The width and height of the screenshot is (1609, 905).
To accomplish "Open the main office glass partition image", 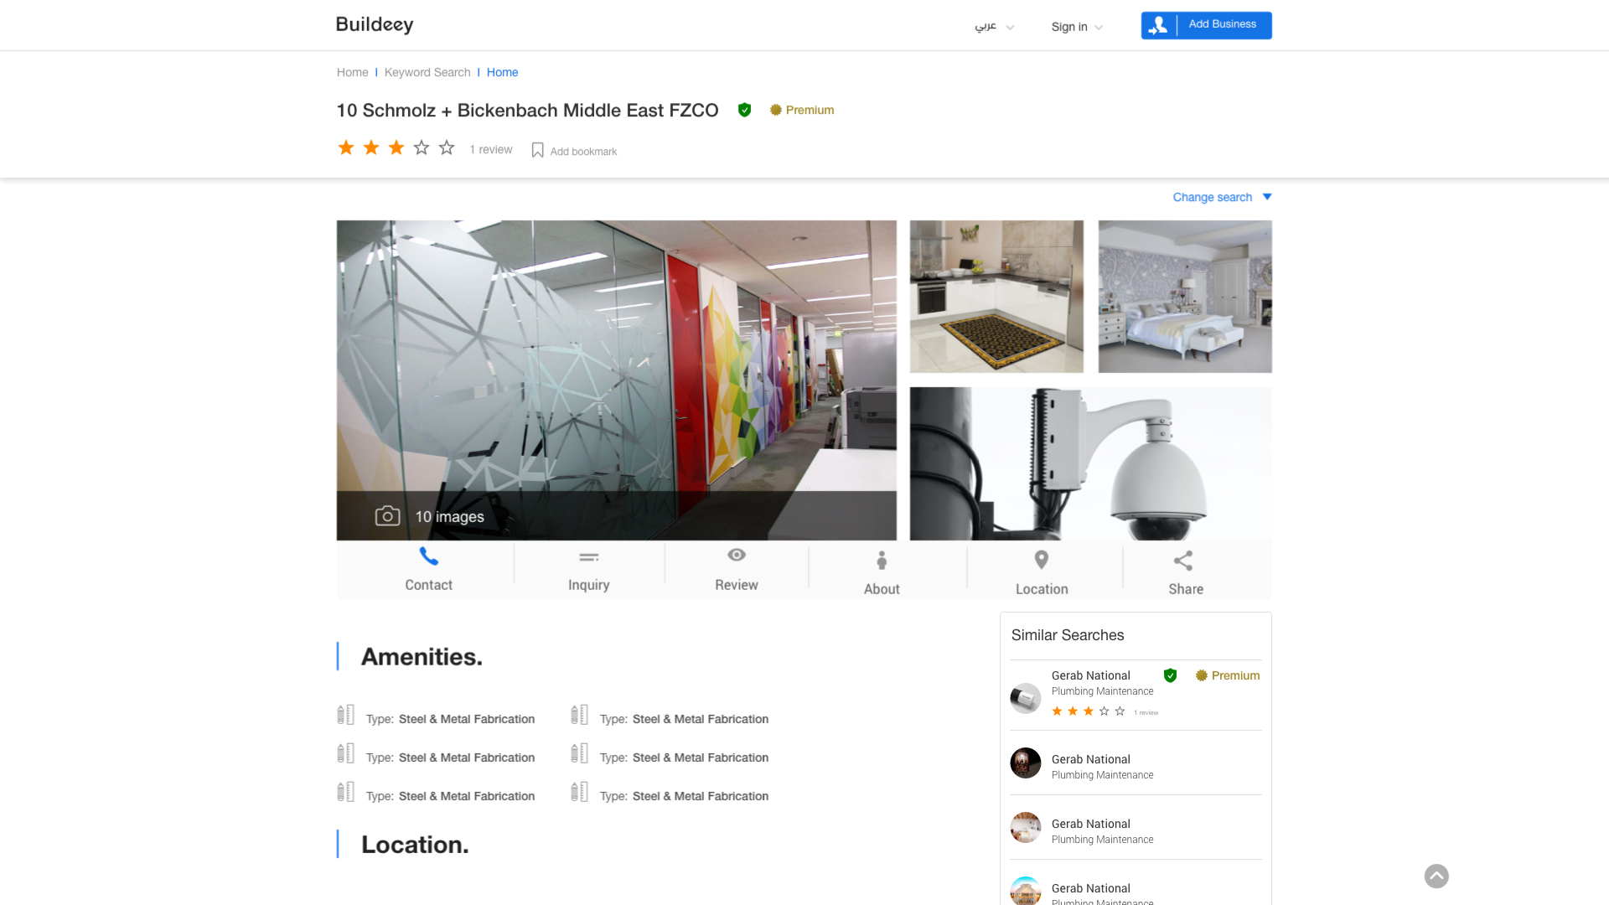I will pyautogui.click(x=617, y=380).
